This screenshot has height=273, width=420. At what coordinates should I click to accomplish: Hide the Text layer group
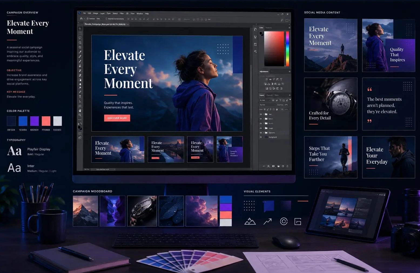click(261, 114)
